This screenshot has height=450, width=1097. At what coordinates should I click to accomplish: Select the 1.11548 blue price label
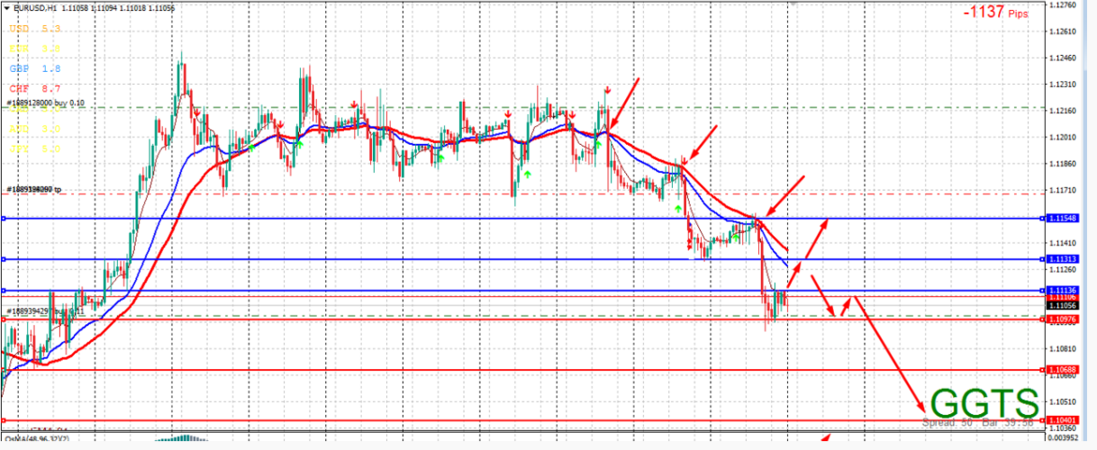coord(1064,219)
